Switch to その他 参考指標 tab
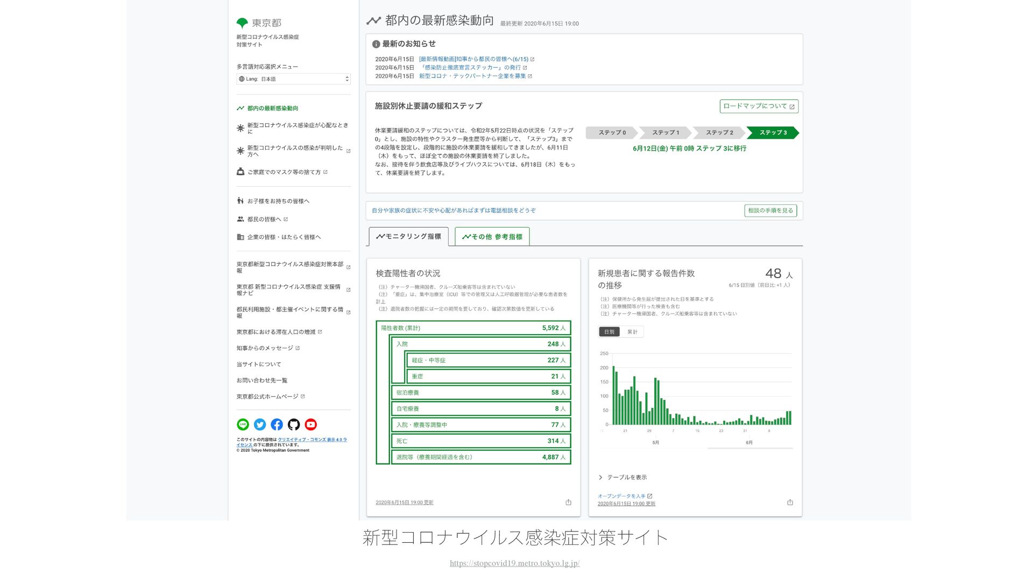Image resolution: width=1033 pixels, height=581 pixels. pos(492,237)
